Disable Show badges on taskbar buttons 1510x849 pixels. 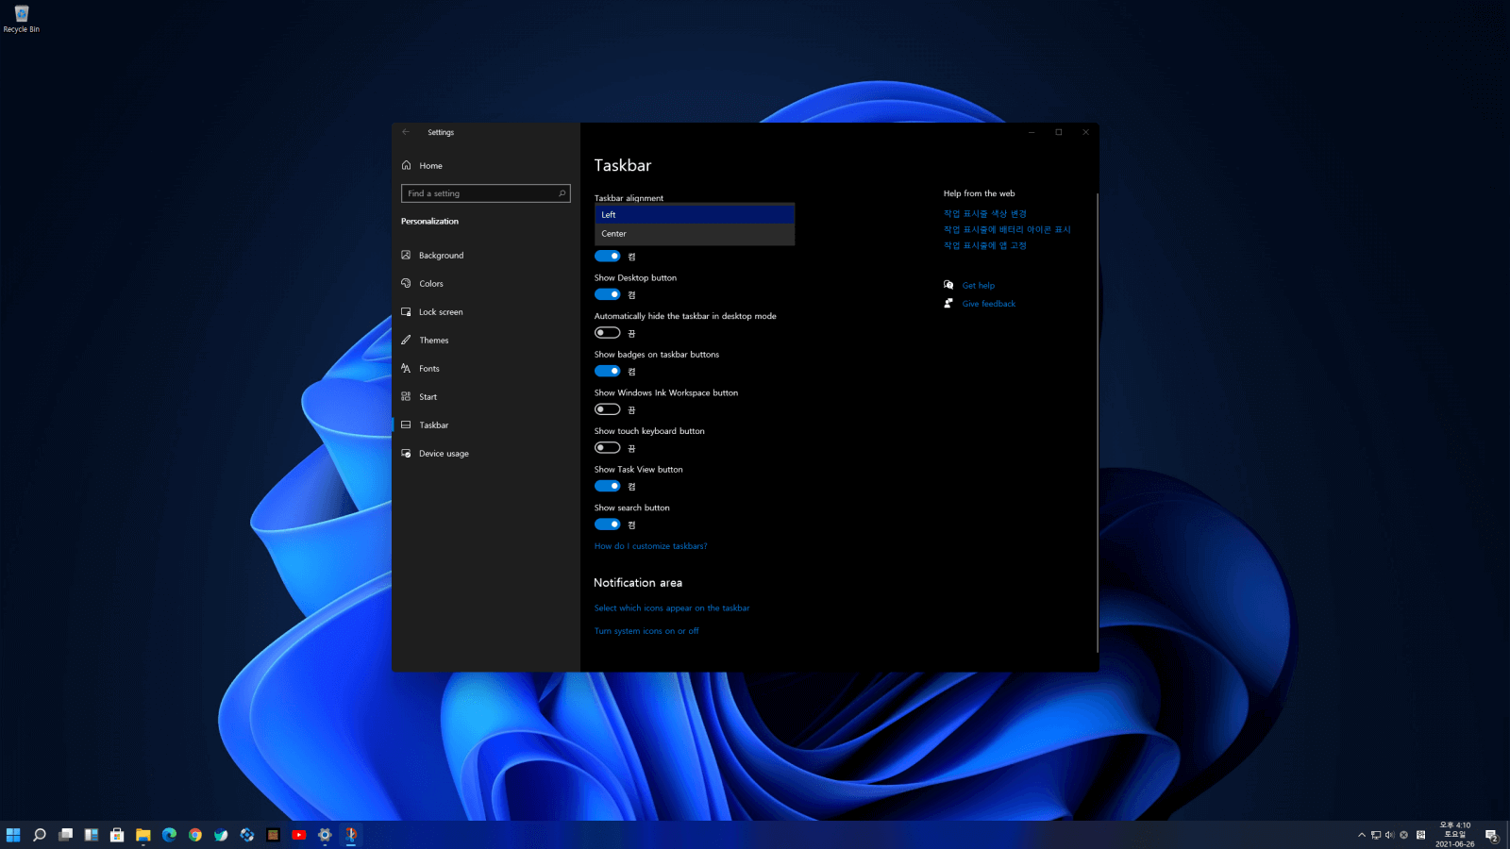click(608, 371)
